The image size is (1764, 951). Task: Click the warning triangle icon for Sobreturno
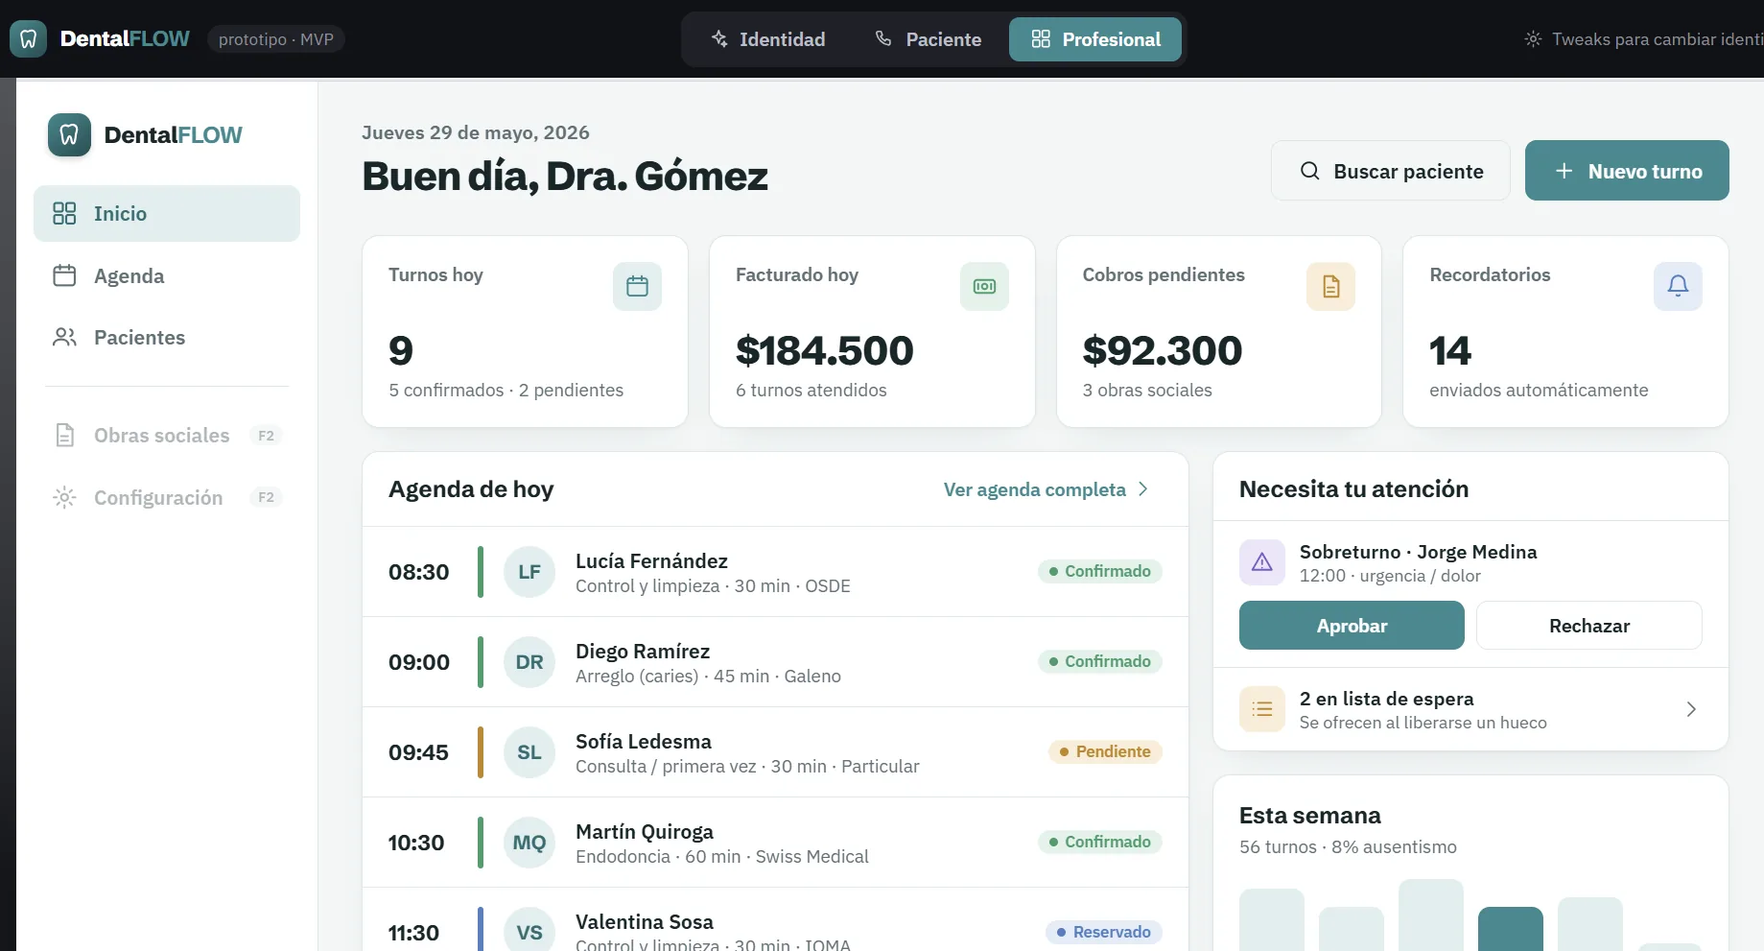pos(1262,562)
